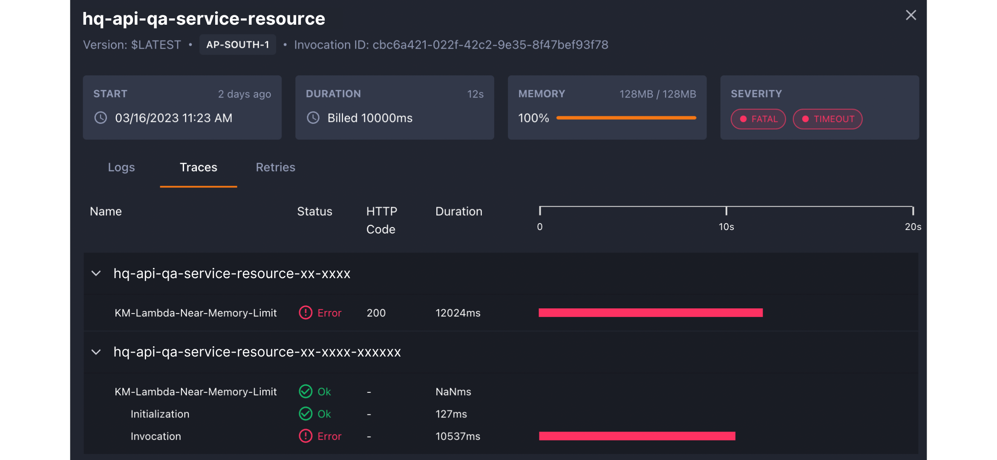Click the error icon for Invocation row
Image resolution: width=997 pixels, height=460 pixels.
[305, 436]
